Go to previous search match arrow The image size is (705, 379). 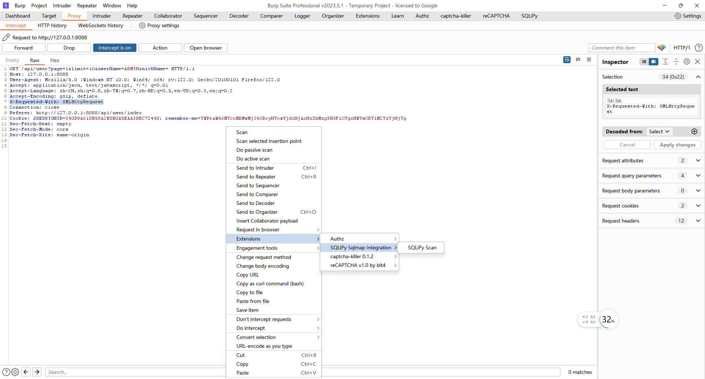26,372
